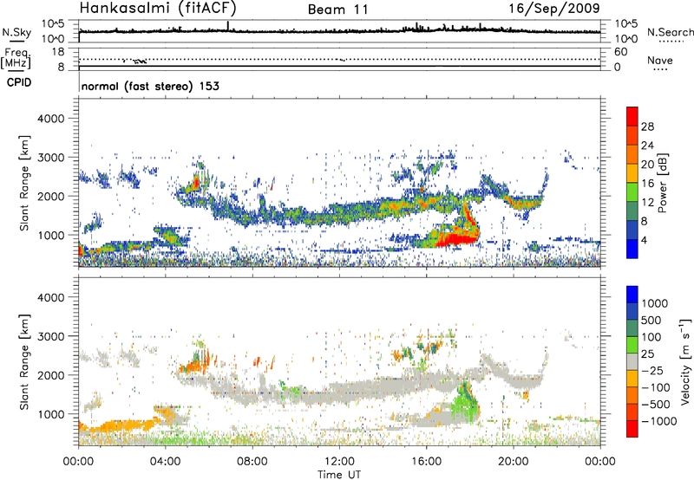Click the green velocity patch near 18:00
Viewport: 694px width, 480px height.
point(465,402)
